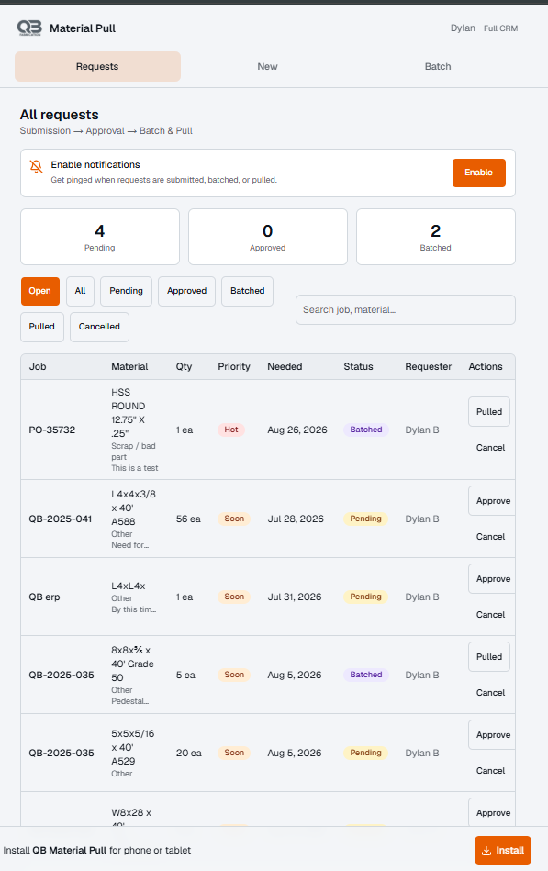The width and height of the screenshot is (548, 871).
Task: Click the QB logo icon
Action: [28, 28]
